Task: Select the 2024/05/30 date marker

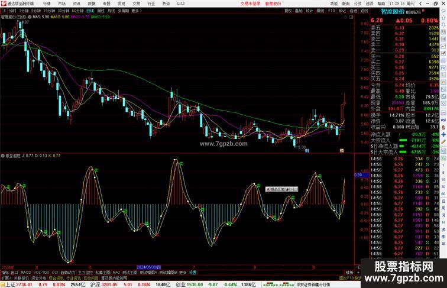Action: click(x=148, y=267)
